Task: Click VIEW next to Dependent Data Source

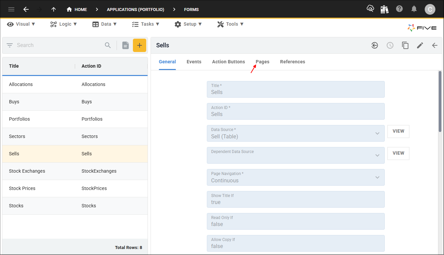Action: pyautogui.click(x=398, y=153)
